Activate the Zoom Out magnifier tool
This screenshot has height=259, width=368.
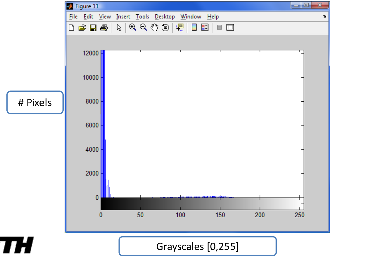click(143, 27)
